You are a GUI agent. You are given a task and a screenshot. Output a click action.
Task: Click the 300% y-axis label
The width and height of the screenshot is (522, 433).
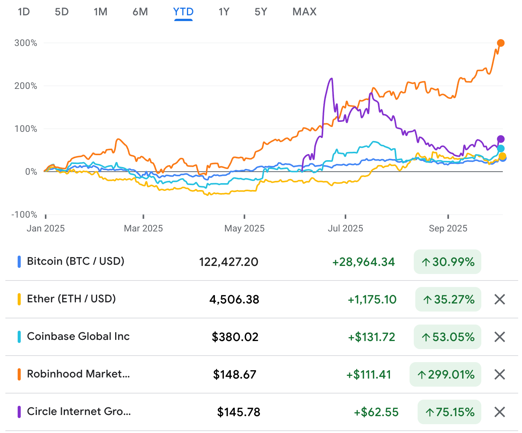coord(26,43)
